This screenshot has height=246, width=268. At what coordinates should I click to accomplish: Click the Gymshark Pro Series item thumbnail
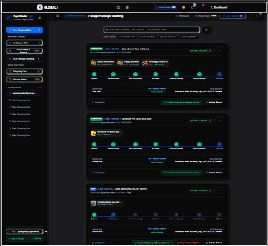click(93, 133)
